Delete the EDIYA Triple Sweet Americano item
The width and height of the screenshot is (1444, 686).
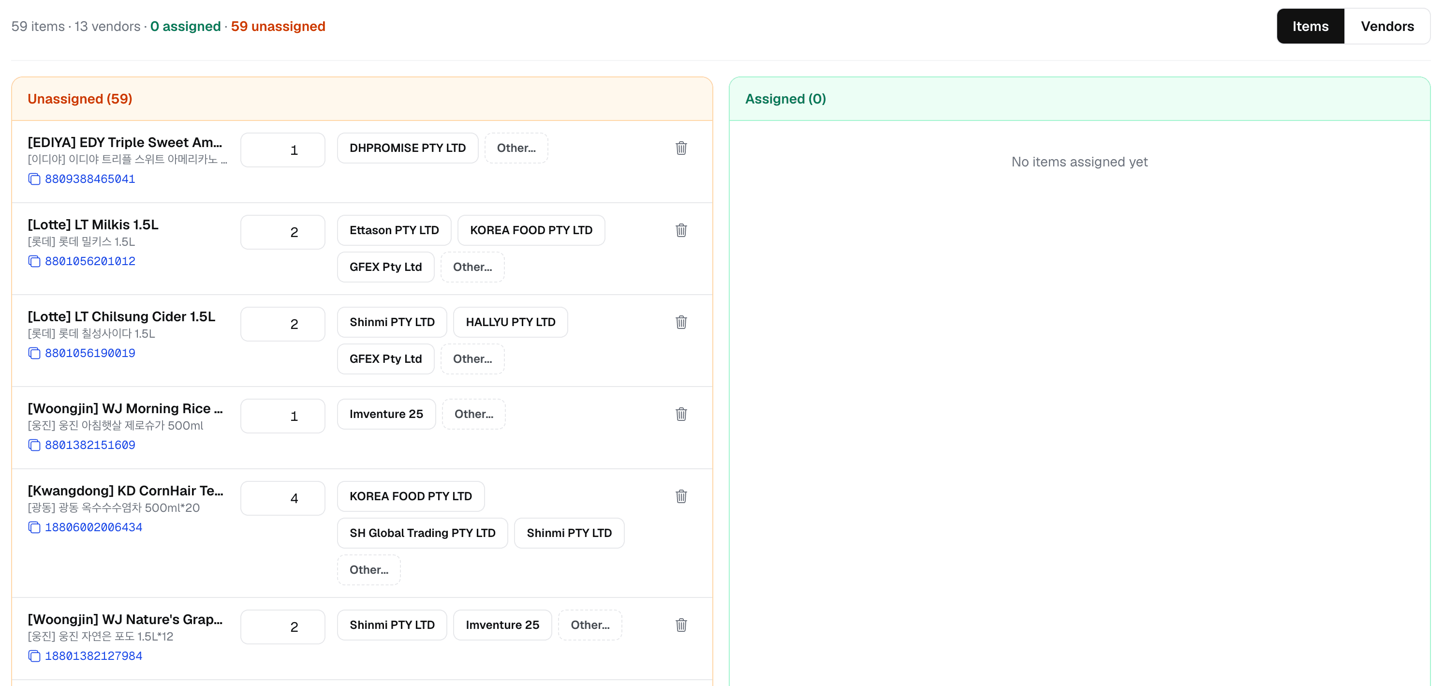pos(681,148)
